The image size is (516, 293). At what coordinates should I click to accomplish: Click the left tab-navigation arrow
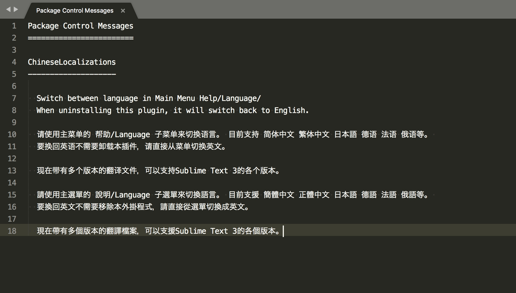click(x=8, y=9)
